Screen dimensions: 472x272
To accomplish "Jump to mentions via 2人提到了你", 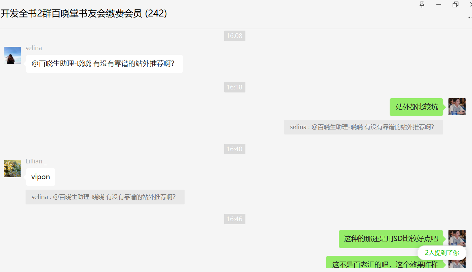I will [x=442, y=253].
